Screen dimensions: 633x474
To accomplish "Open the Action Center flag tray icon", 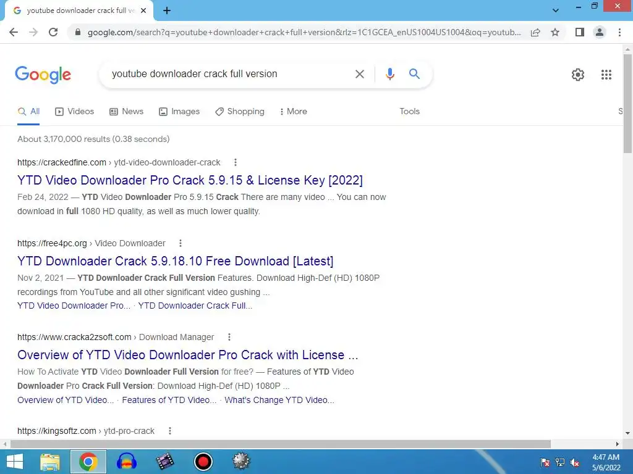I will coord(545,462).
